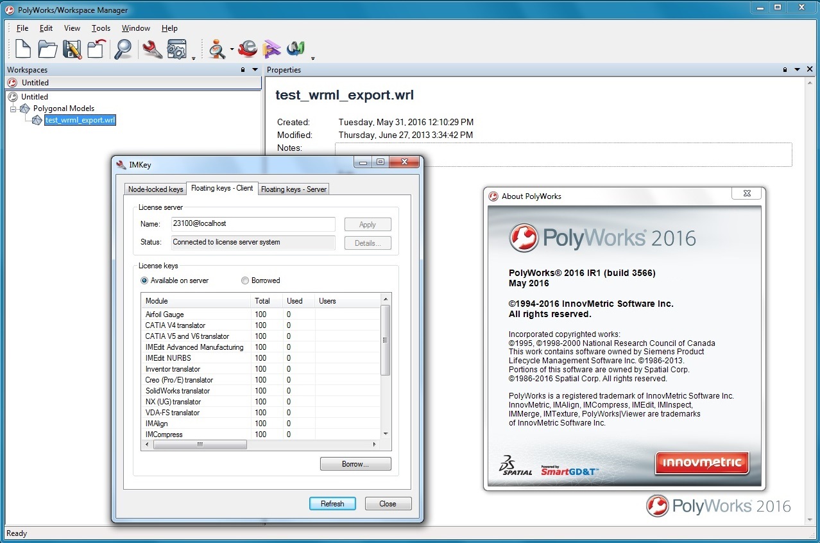This screenshot has height=543, width=820.
Task: Open the module toolbar's overflow options arrow
Action: [312, 58]
